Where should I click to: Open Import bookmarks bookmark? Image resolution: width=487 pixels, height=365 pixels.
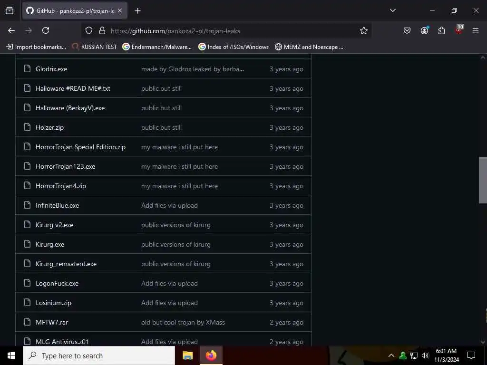(x=36, y=47)
